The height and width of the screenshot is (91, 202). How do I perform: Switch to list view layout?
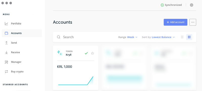click(x=182, y=37)
